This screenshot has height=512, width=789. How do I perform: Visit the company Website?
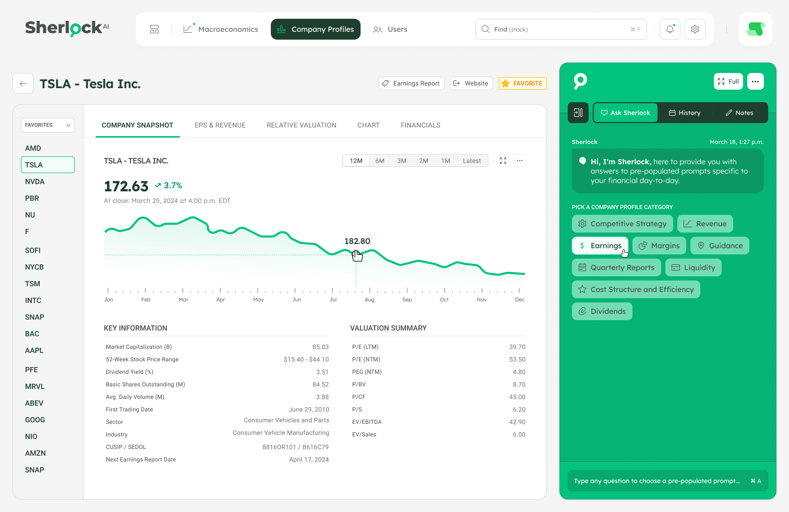pyautogui.click(x=471, y=83)
